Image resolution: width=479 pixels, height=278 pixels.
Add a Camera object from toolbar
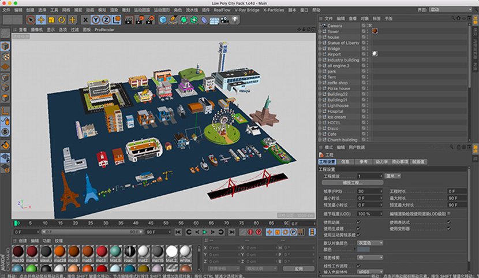pyautogui.click(x=225, y=20)
